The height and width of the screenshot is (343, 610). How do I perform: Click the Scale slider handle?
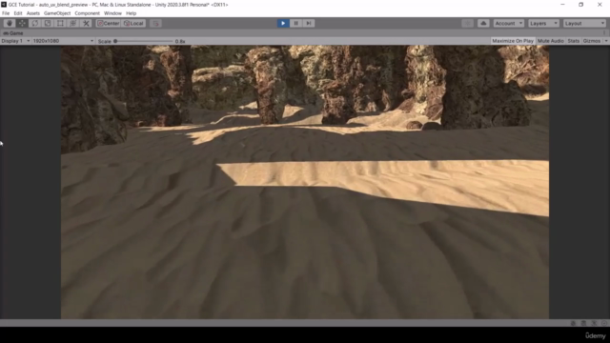[115, 41]
